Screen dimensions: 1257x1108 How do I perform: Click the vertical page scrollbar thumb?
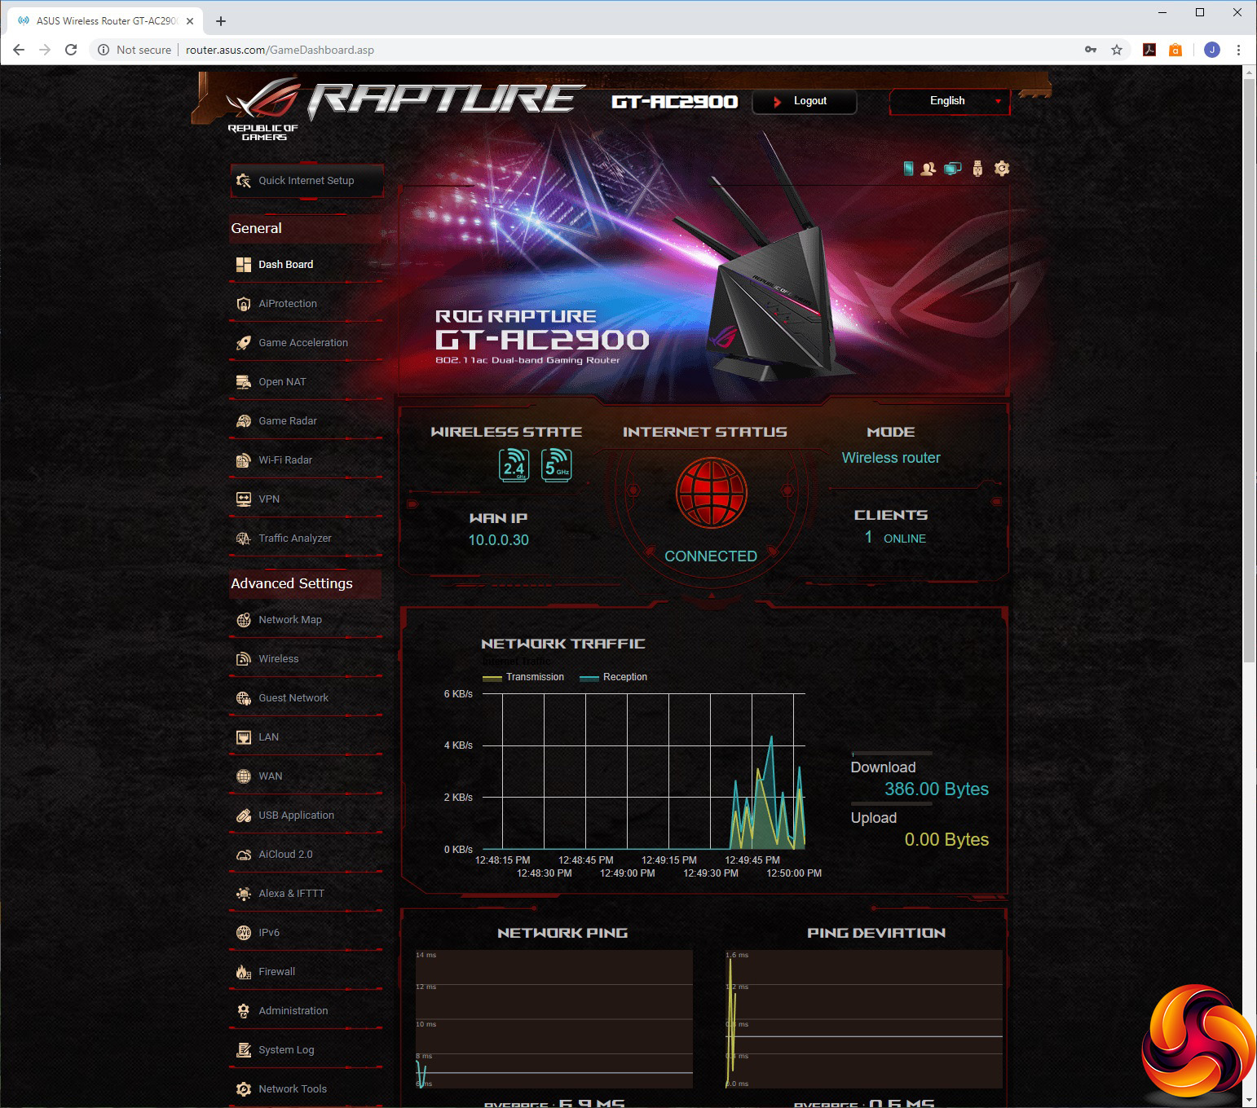tap(1249, 371)
